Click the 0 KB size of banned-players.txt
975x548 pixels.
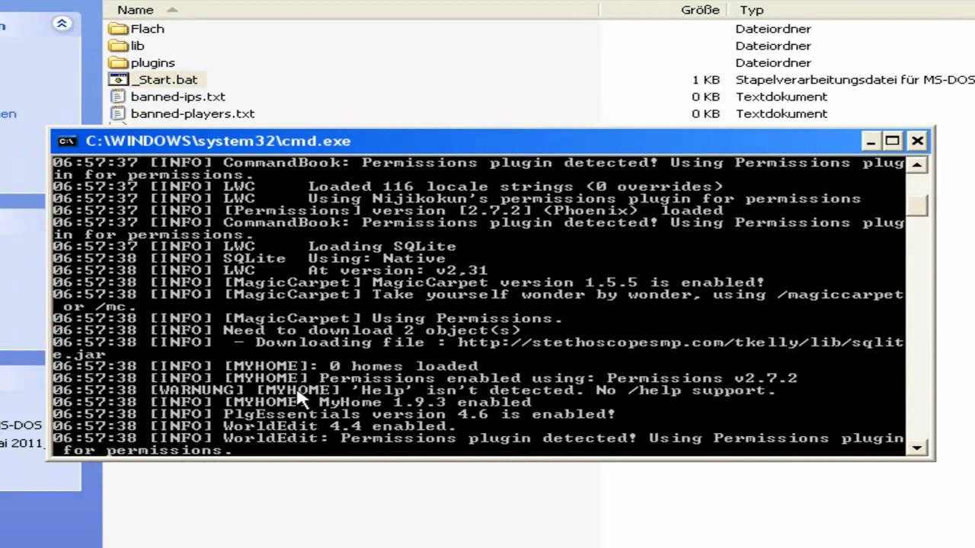pyautogui.click(x=706, y=113)
